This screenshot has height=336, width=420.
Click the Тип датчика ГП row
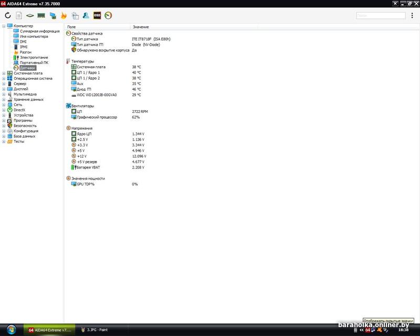pos(115,45)
